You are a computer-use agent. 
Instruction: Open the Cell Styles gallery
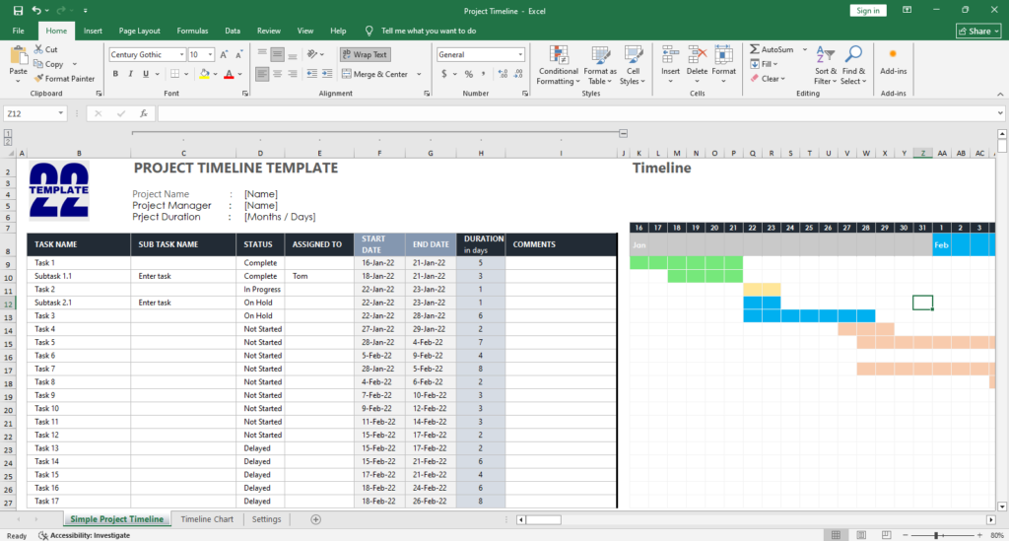[x=634, y=65]
